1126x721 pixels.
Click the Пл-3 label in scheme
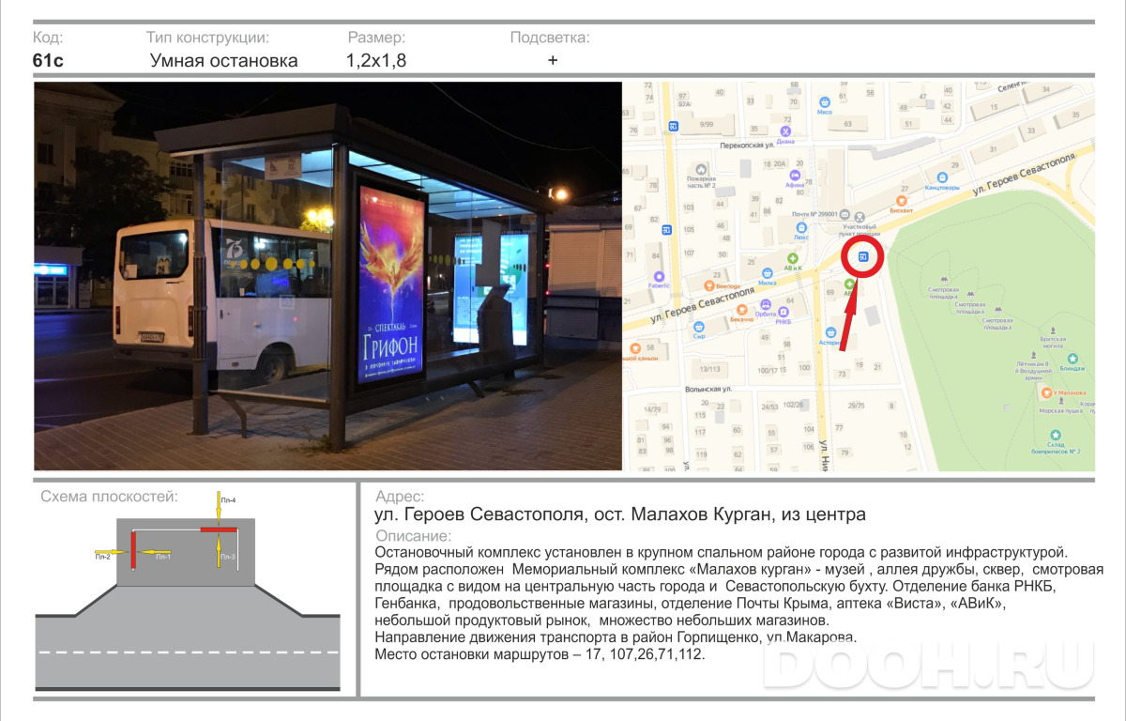coord(228,558)
